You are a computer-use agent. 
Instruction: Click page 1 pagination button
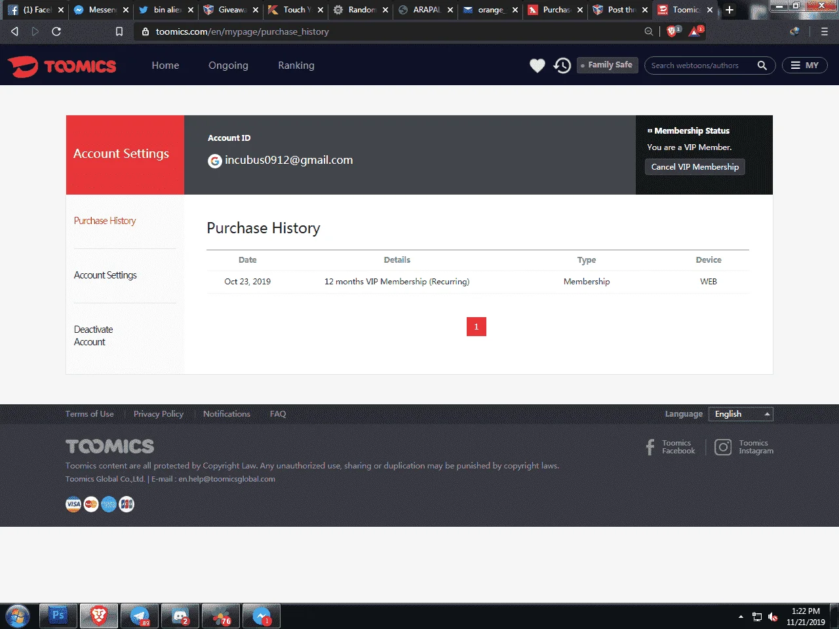click(x=477, y=326)
